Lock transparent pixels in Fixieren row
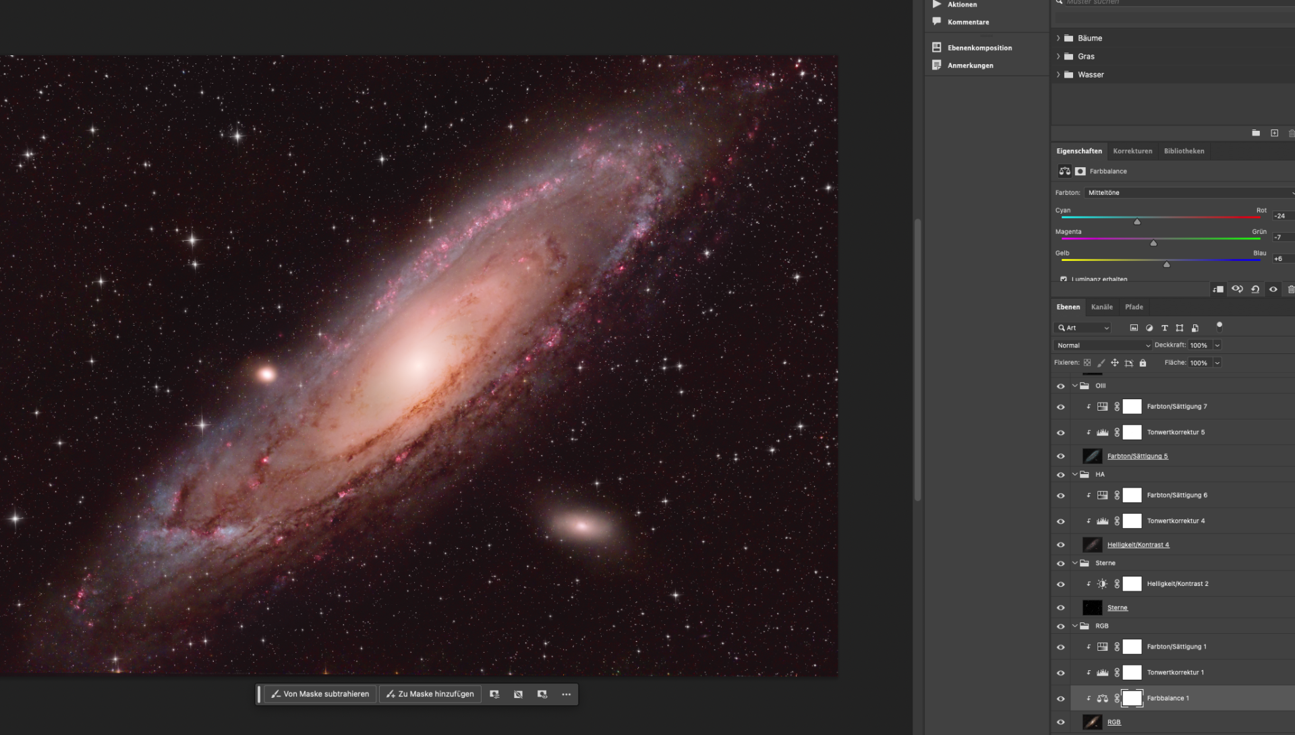 (x=1087, y=363)
